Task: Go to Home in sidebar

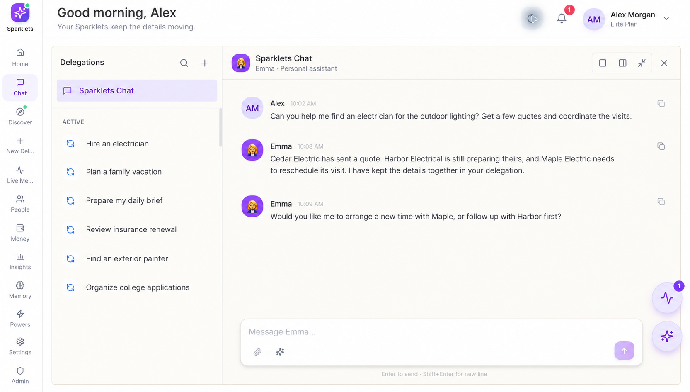Action: click(x=20, y=58)
